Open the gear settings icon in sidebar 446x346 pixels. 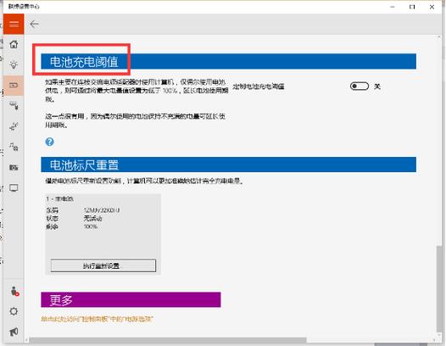(14, 311)
